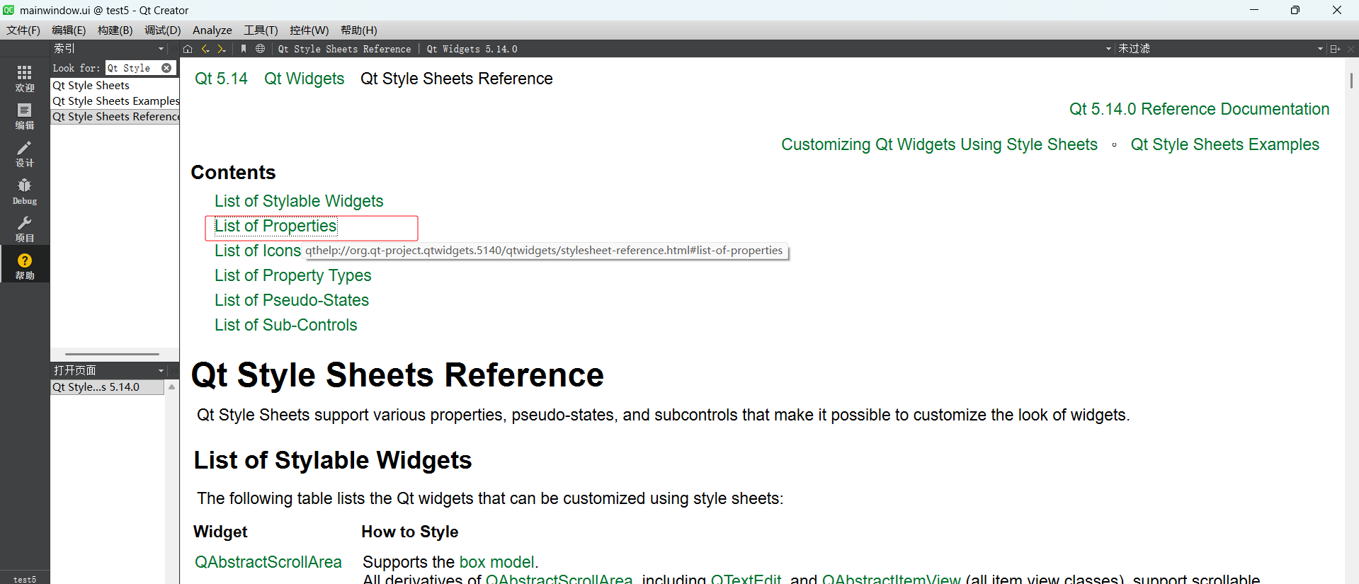The image size is (1359, 584).
Task: Open the QAbstractScrollArea class link in table
Action: [x=268, y=562]
